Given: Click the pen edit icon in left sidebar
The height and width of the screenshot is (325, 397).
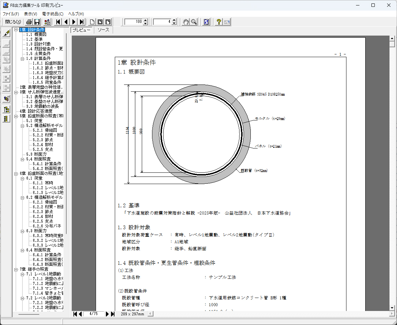Looking at the screenshot, I should [x=6, y=33].
